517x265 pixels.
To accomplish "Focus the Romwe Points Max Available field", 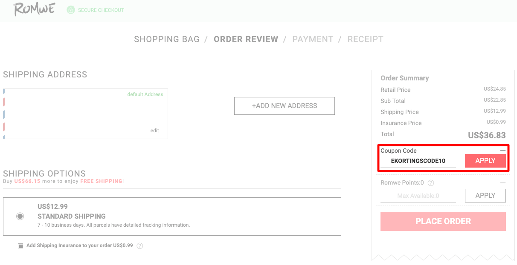I will tap(418, 196).
